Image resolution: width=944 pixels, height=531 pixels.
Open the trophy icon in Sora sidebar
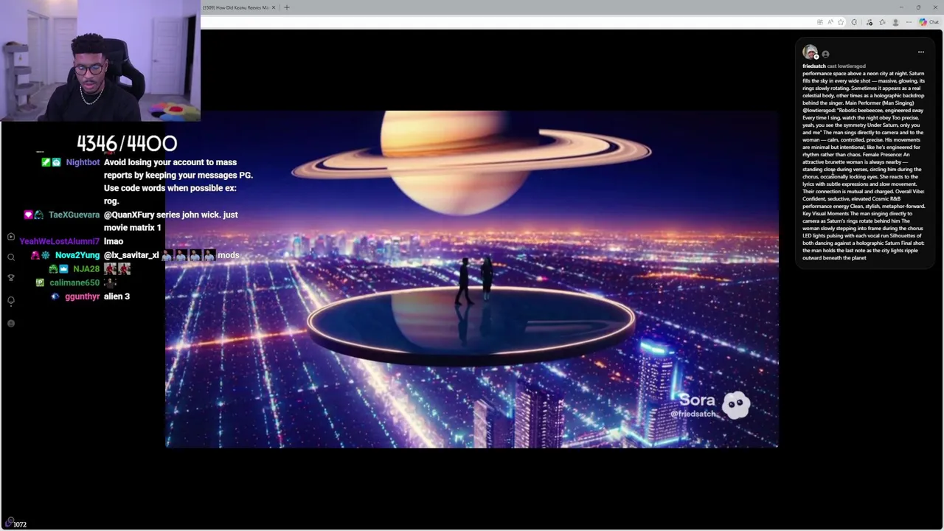[11, 278]
